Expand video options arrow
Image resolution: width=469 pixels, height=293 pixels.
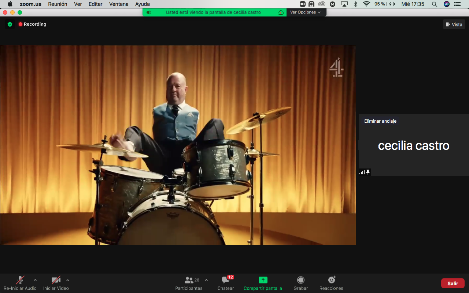point(68,280)
